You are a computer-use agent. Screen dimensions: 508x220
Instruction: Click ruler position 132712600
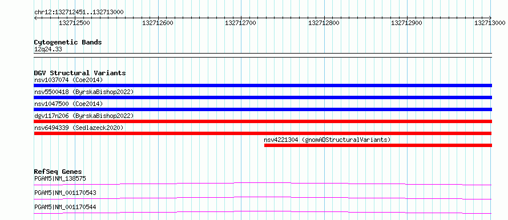tap(158, 23)
